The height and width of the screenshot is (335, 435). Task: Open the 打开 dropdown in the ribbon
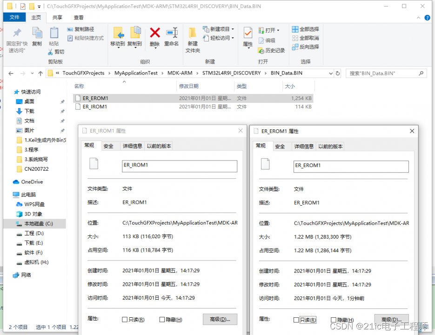[x=277, y=31]
